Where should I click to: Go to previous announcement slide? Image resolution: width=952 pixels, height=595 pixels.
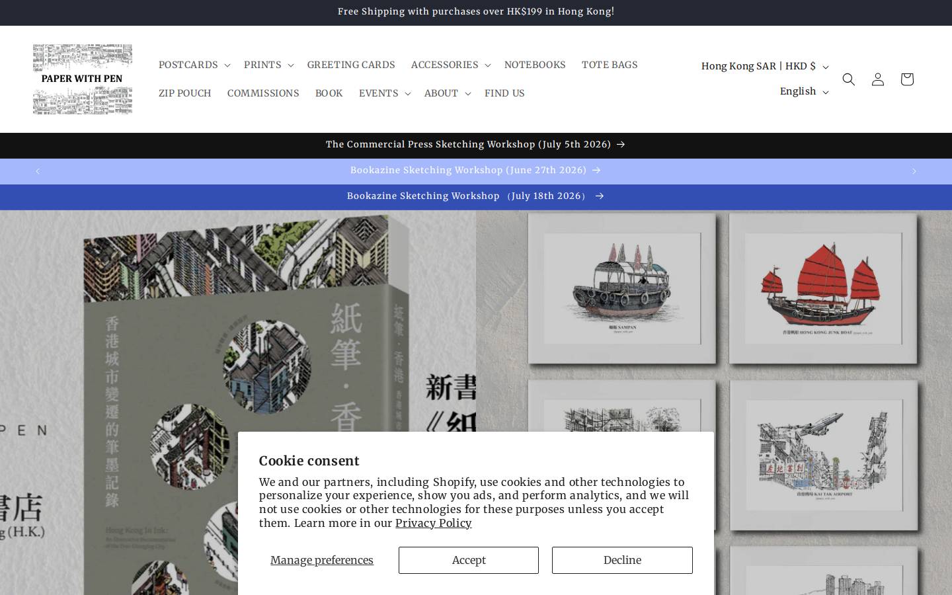click(38, 171)
